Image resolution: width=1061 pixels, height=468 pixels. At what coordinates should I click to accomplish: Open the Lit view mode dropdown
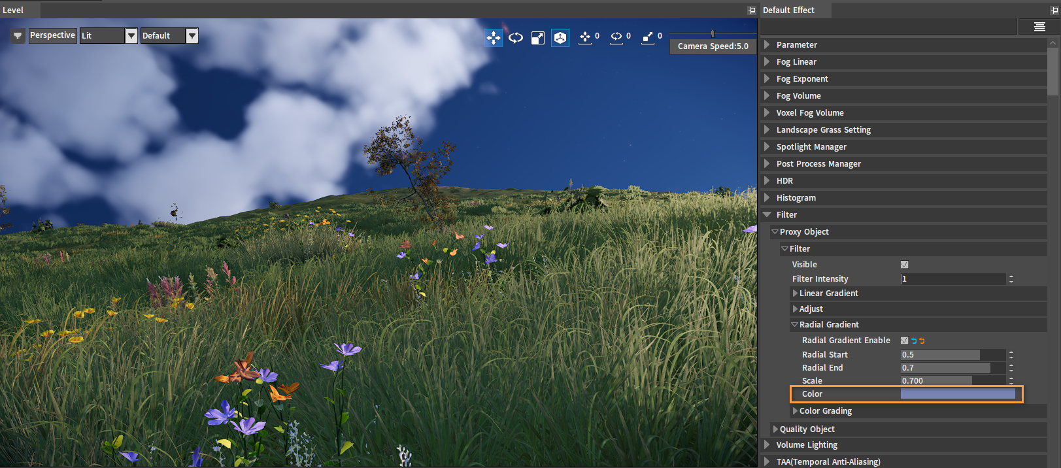[131, 36]
